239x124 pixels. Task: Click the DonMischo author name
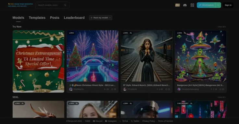click(x=79, y=89)
